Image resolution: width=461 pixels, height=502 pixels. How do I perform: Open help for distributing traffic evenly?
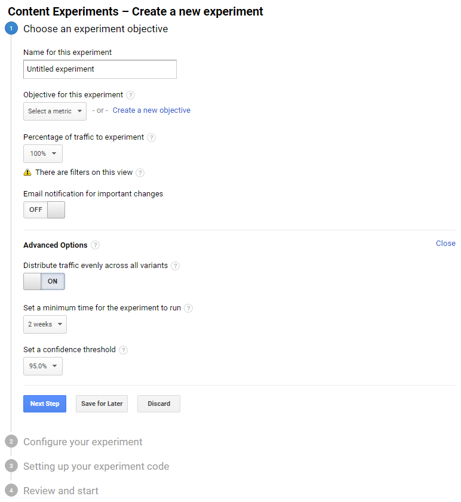[x=175, y=266]
